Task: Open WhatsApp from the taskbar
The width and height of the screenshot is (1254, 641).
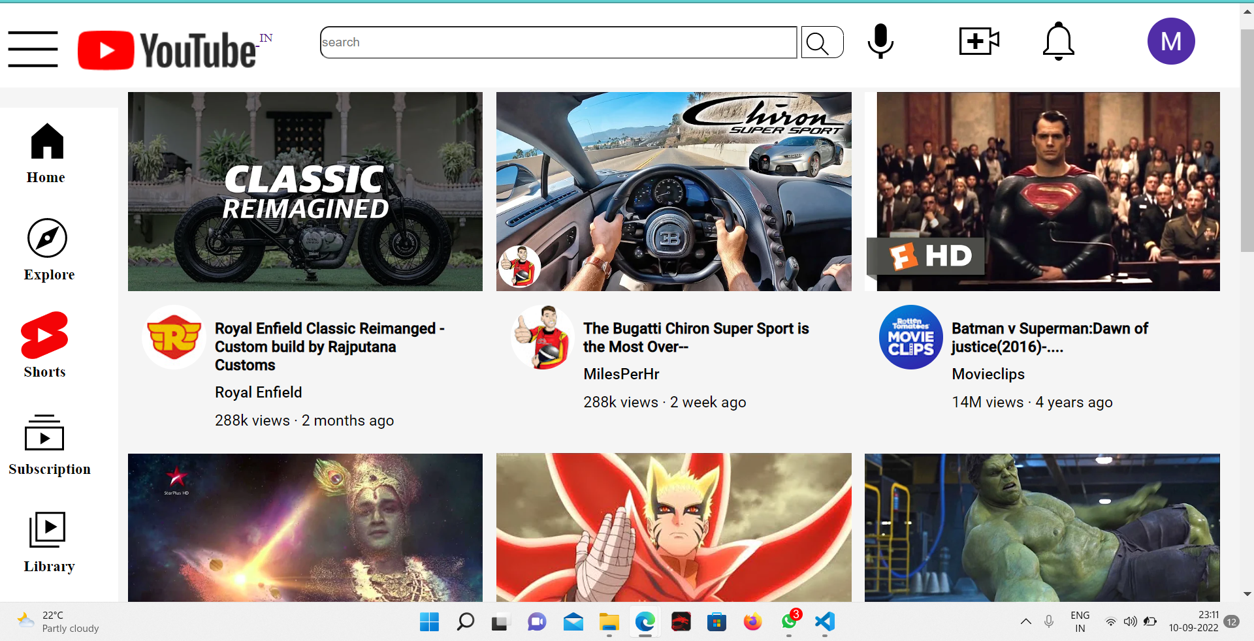Action: tap(788, 622)
